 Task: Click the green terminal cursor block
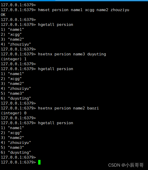pos(39,162)
